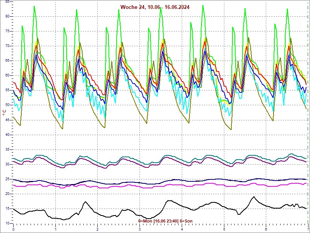Click the '°C' y-axis unit label

[4, 113]
